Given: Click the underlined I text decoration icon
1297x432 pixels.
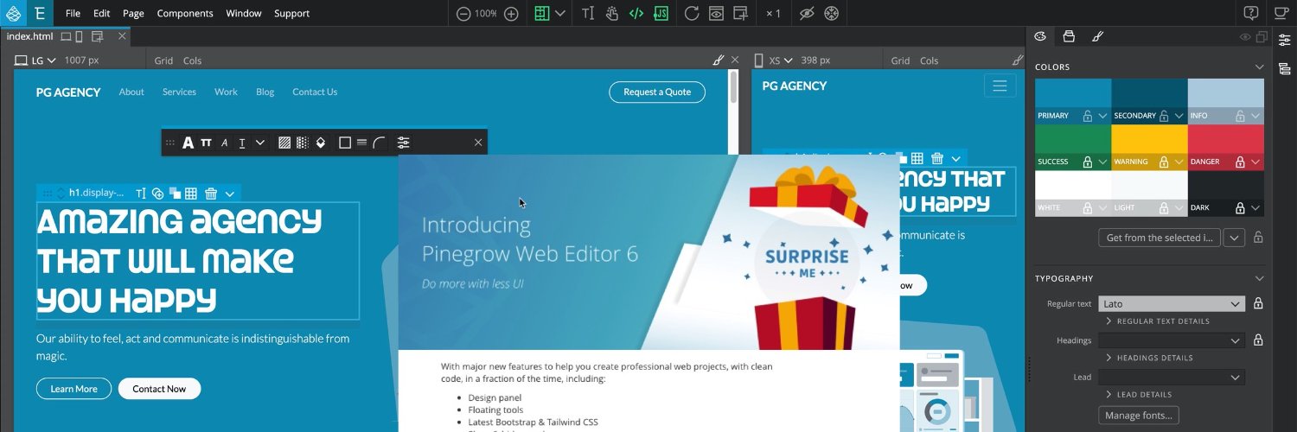Looking at the screenshot, I should [242, 143].
